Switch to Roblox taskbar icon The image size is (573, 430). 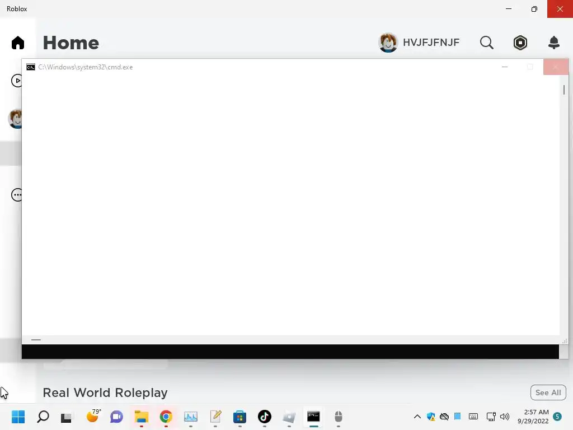tap(289, 417)
